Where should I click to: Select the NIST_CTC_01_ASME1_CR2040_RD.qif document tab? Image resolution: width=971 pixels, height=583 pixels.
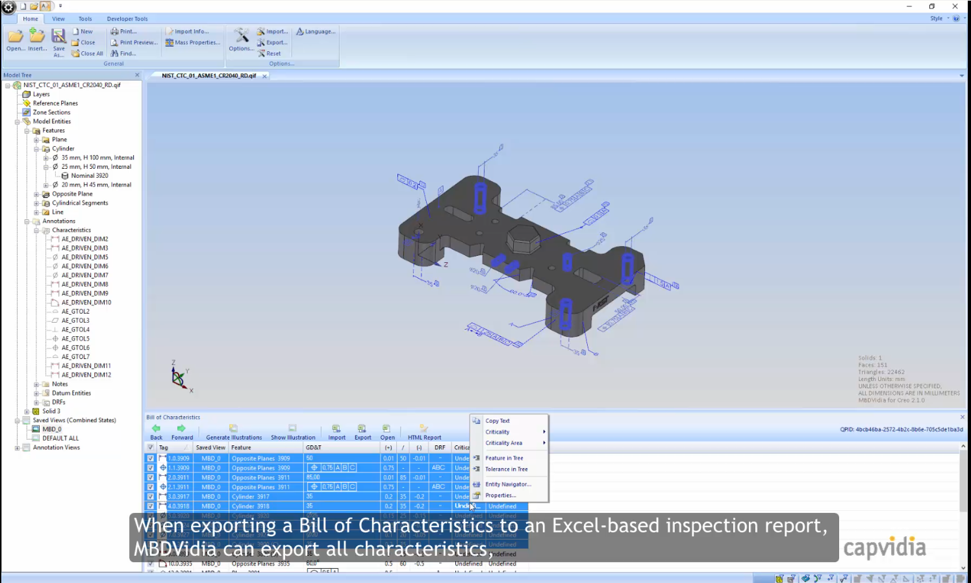click(x=208, y=76)
